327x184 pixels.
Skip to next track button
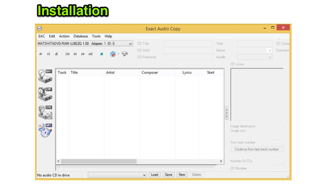tap(90, 54)
